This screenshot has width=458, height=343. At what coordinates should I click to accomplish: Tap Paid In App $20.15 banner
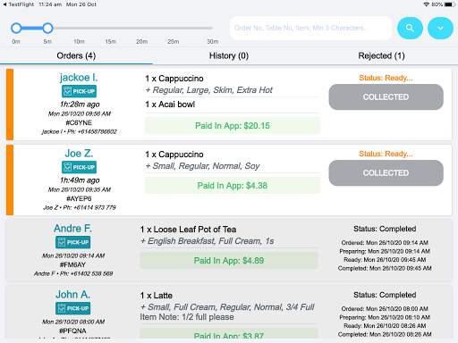pos(233,126)
